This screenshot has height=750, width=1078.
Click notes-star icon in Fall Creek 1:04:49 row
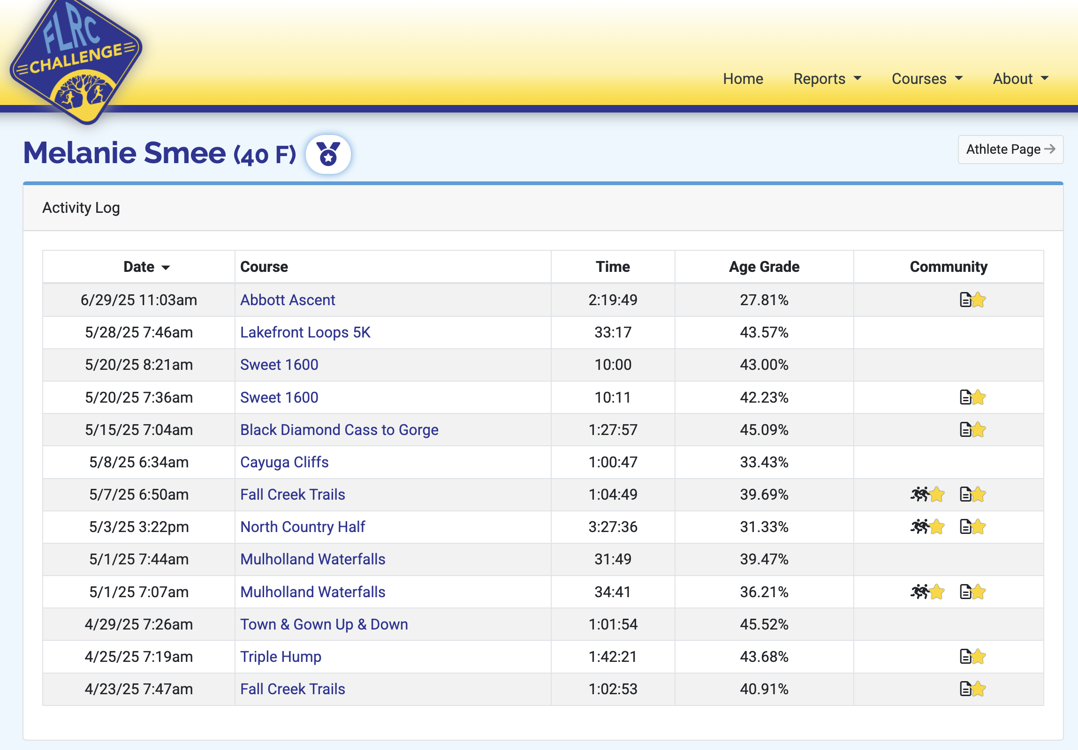click(x=972, y=495)
